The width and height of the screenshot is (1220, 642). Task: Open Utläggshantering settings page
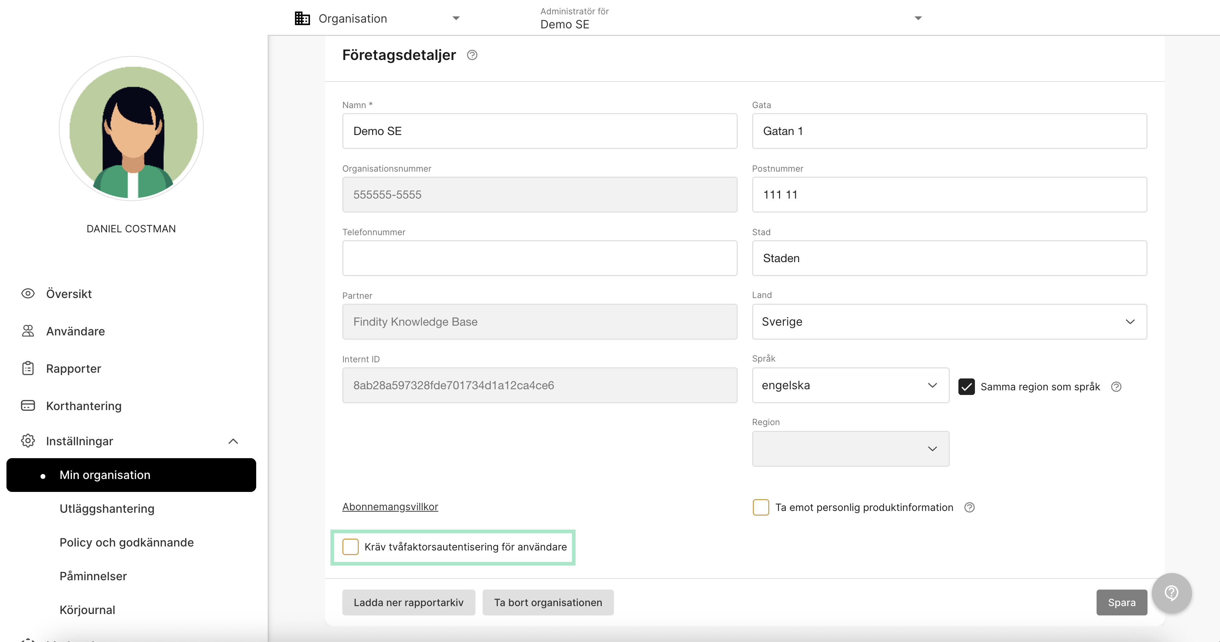(x=107, y=509)
